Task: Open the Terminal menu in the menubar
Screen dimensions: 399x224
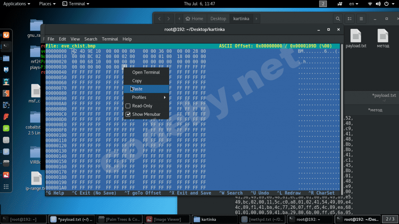Action: (110, 39)
